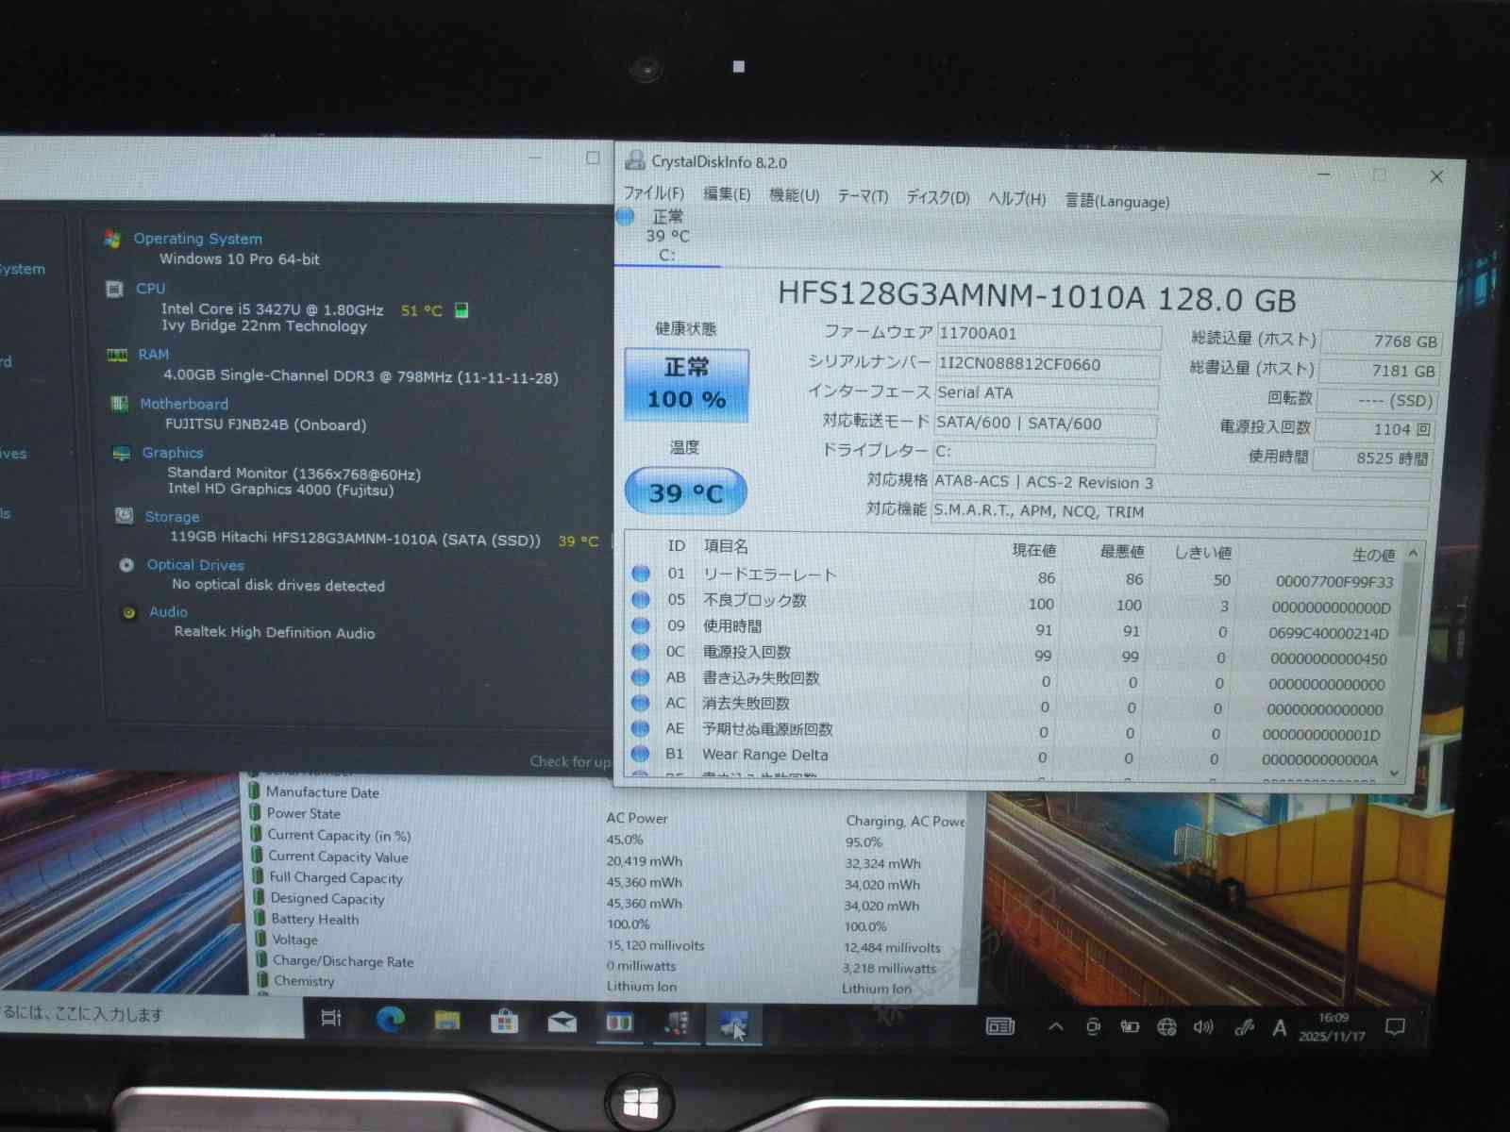Click the Motherboard section icon
The image size is (1510, 1132).
[119, 404]
